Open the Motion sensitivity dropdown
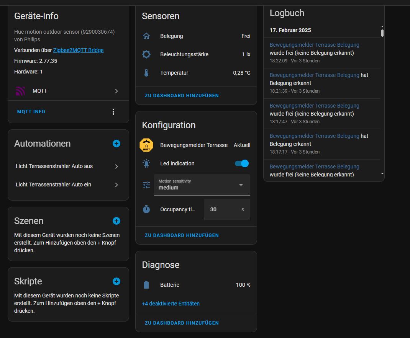 202,185
